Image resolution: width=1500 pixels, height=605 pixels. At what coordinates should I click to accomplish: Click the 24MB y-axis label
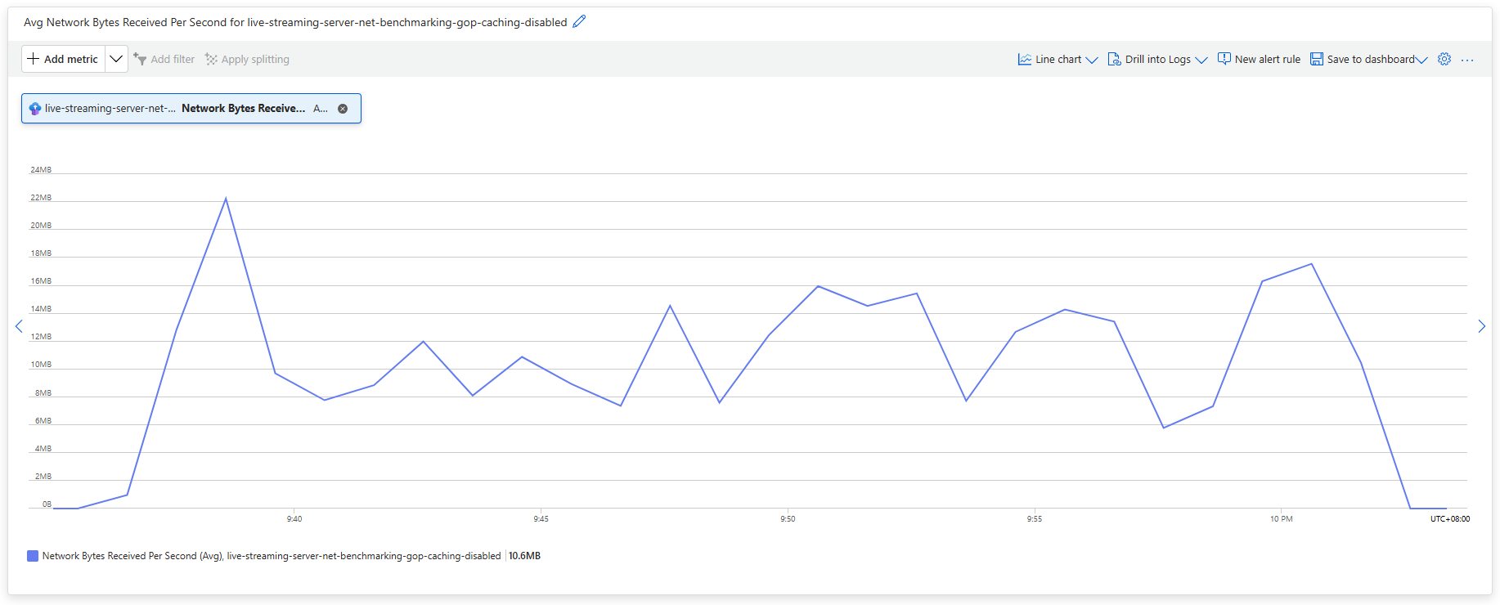41,170
